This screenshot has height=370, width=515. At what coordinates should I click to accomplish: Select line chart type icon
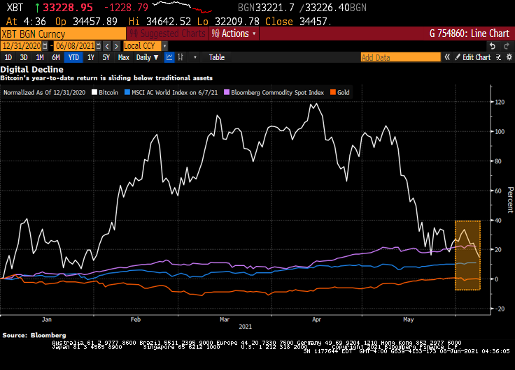coord(169,57)
